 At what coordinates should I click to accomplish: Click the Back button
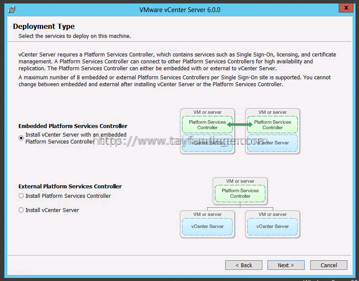244,265
